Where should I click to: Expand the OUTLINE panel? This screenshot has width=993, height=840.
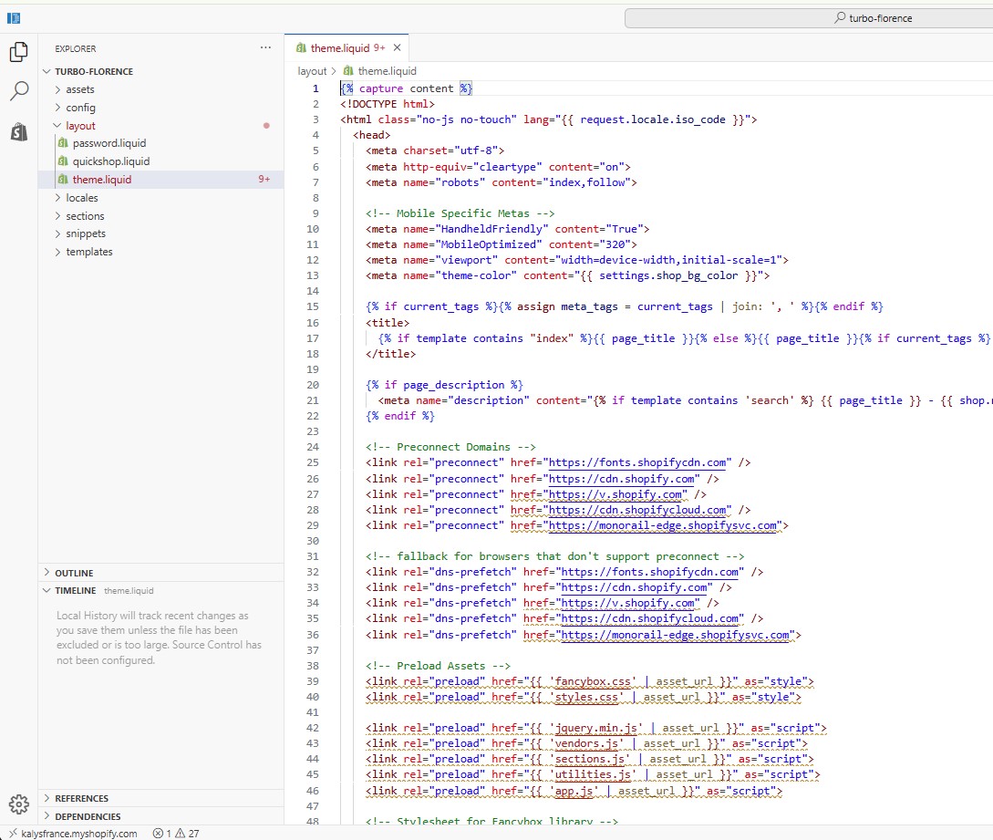click(x=160, y=573)
